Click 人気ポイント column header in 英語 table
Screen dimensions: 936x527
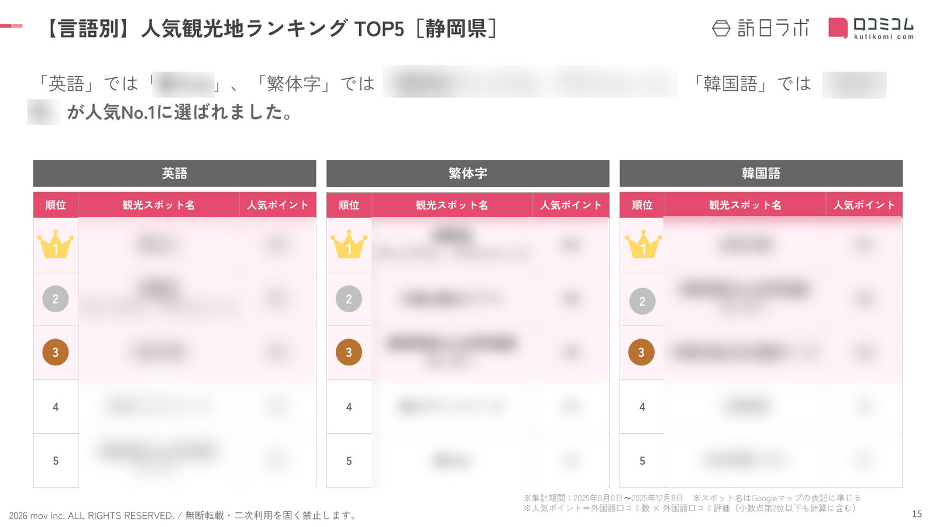point(277,205)
